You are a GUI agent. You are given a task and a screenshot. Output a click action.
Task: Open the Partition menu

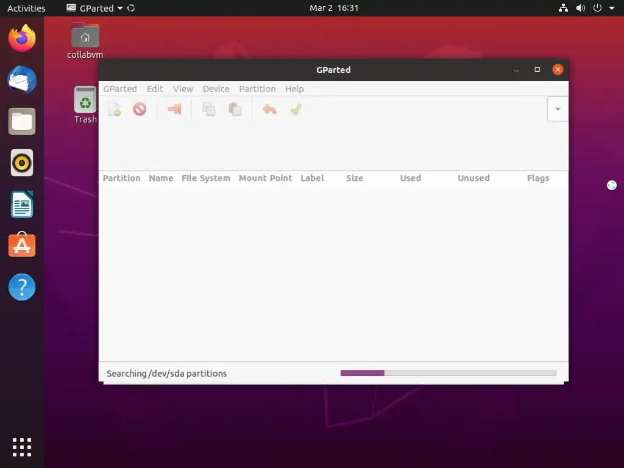(258, 89)
